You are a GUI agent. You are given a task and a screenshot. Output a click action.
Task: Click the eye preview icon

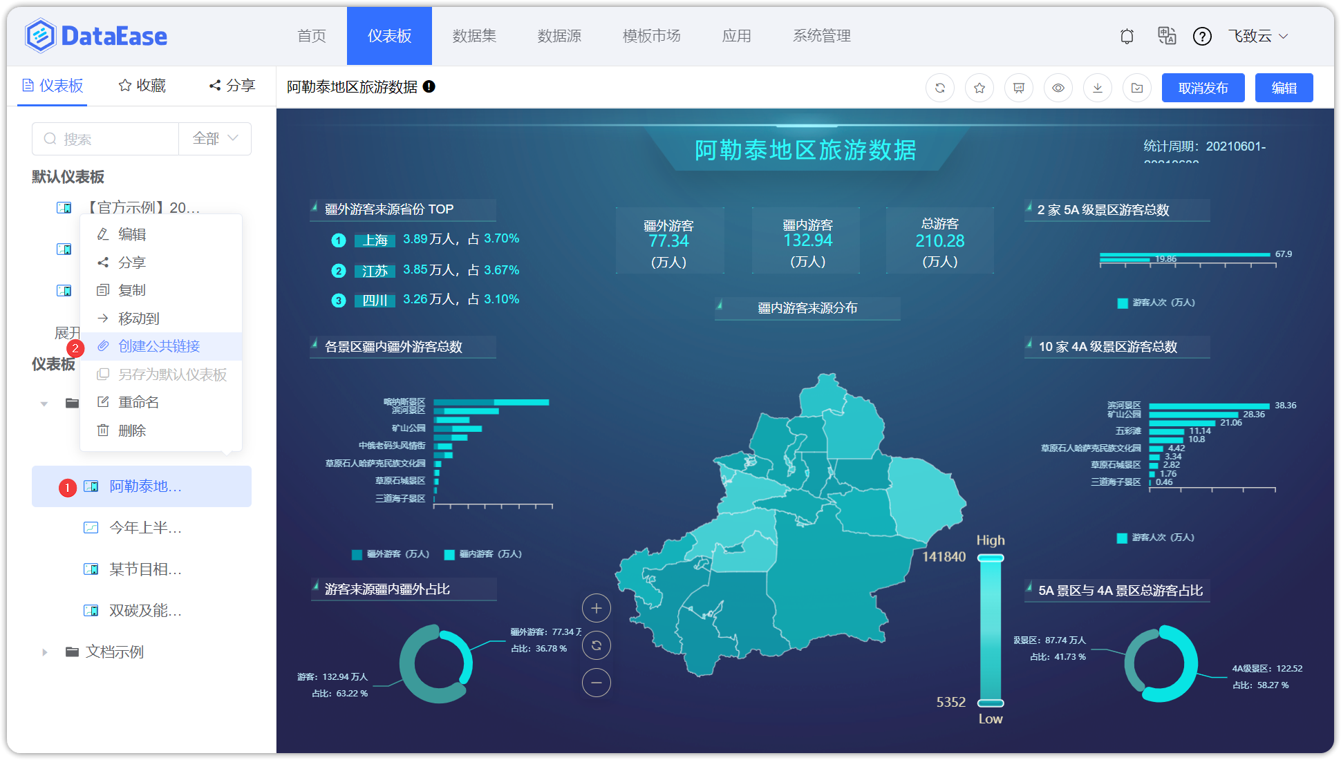[1058, 87]
